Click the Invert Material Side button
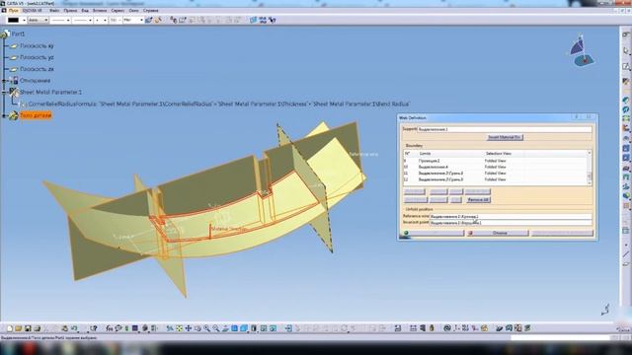The width and height of the screenshot is (632, 355). [x=505, y=137]
